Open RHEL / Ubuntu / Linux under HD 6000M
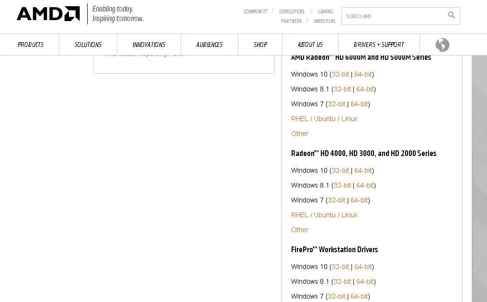The width and height of the screenshot is (487, 302). [324, 119]
